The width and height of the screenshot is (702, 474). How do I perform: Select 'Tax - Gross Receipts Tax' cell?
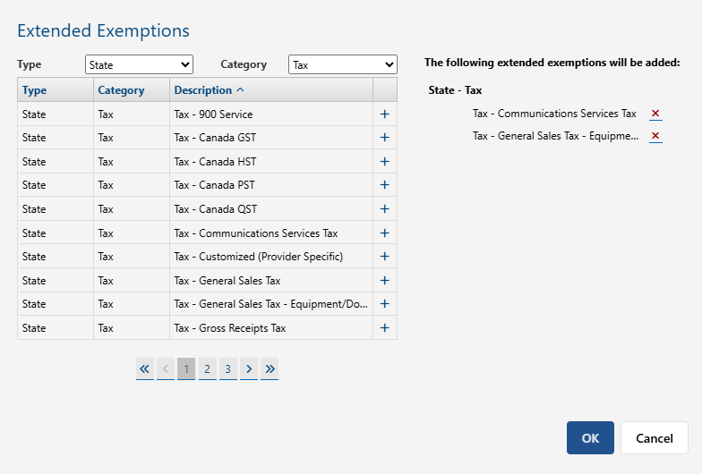tap(271, 327)
